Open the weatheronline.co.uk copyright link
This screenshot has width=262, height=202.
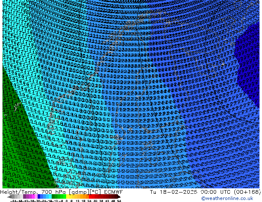(227, 198)
